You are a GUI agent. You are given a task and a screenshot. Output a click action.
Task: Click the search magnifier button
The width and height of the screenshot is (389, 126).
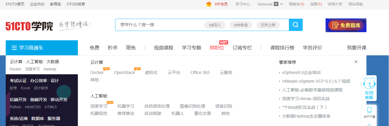pyautogui.click(x=296, y=25)
